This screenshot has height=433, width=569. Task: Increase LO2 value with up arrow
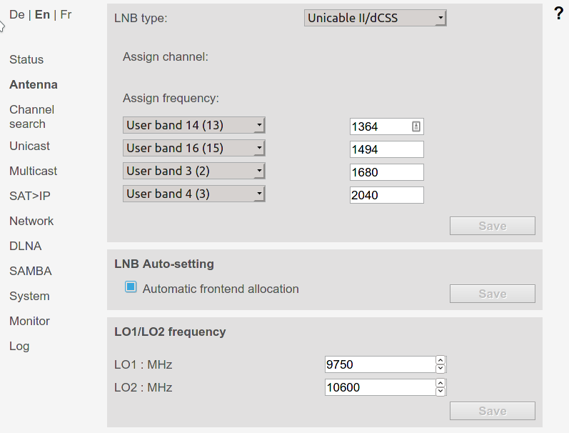(x=440, y=383)
